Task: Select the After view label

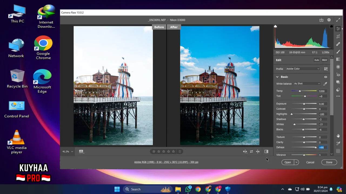Action: (x=174, y=27)
